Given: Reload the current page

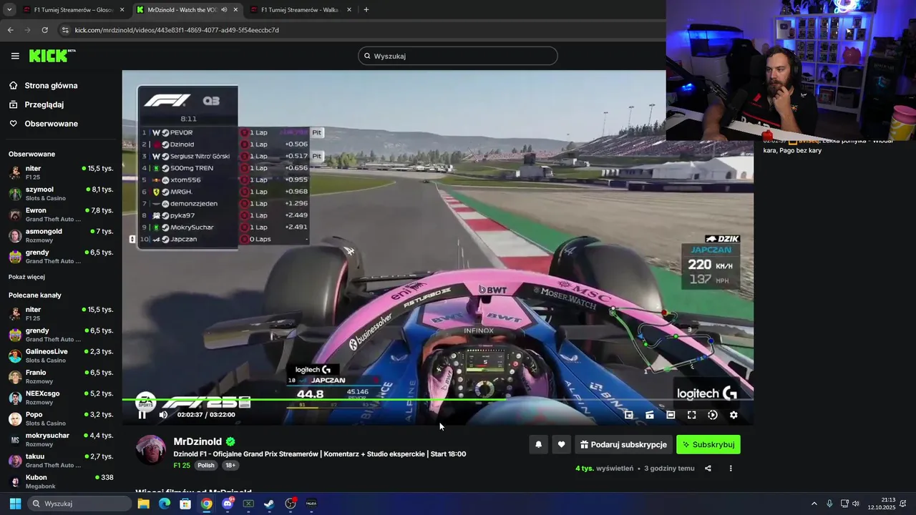Looking at the screenshot, I should pyautogui.click(x=44, y=30).
